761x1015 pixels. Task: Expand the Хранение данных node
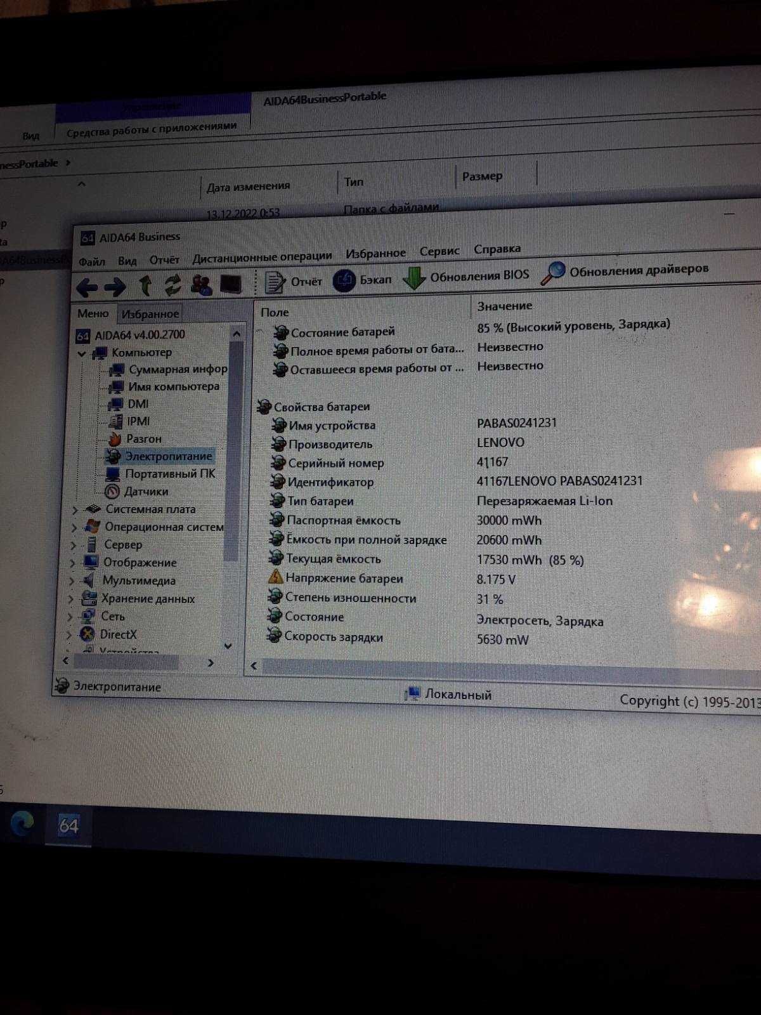71,598
